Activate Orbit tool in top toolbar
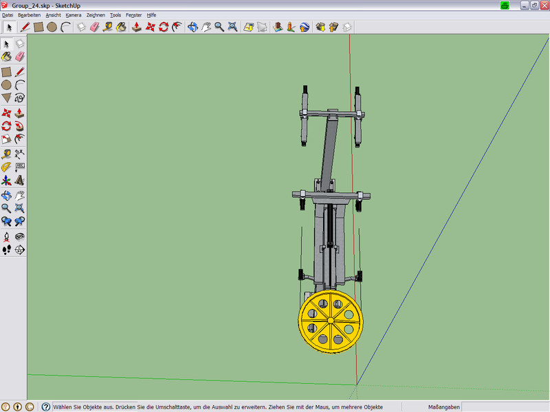This screenshot has height=412, width=550. click(192, 27)
